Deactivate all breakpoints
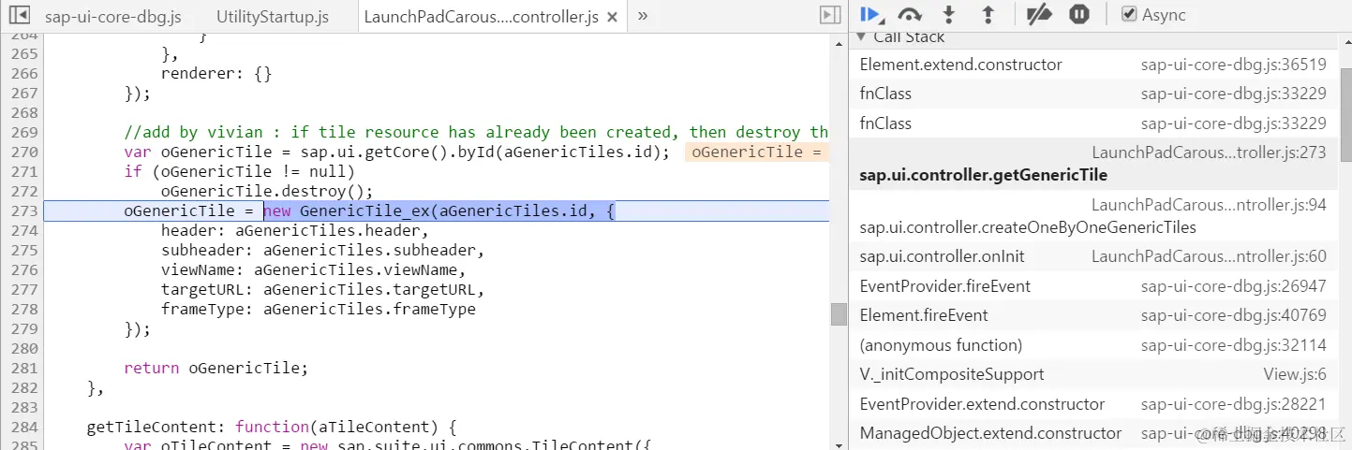The height and width of the screenshot is (450, 1352). point(1039,14)
